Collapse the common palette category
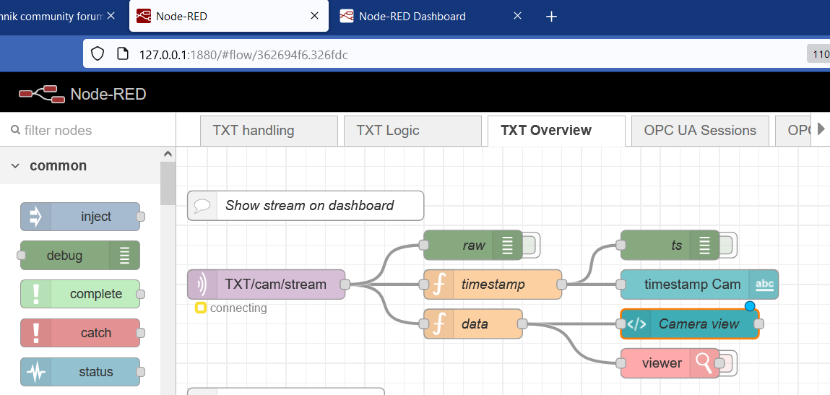830x395 pixels. (x=15, y=166)
